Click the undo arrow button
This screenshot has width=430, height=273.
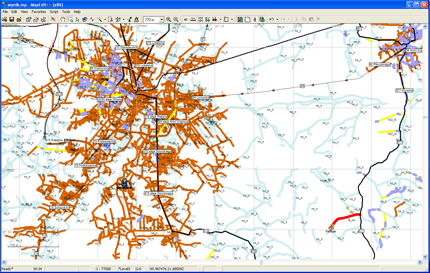pos(272,19)
